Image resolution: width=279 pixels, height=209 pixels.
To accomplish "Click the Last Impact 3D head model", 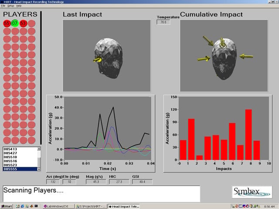I will pyautogui.click(x=109, y=58).
